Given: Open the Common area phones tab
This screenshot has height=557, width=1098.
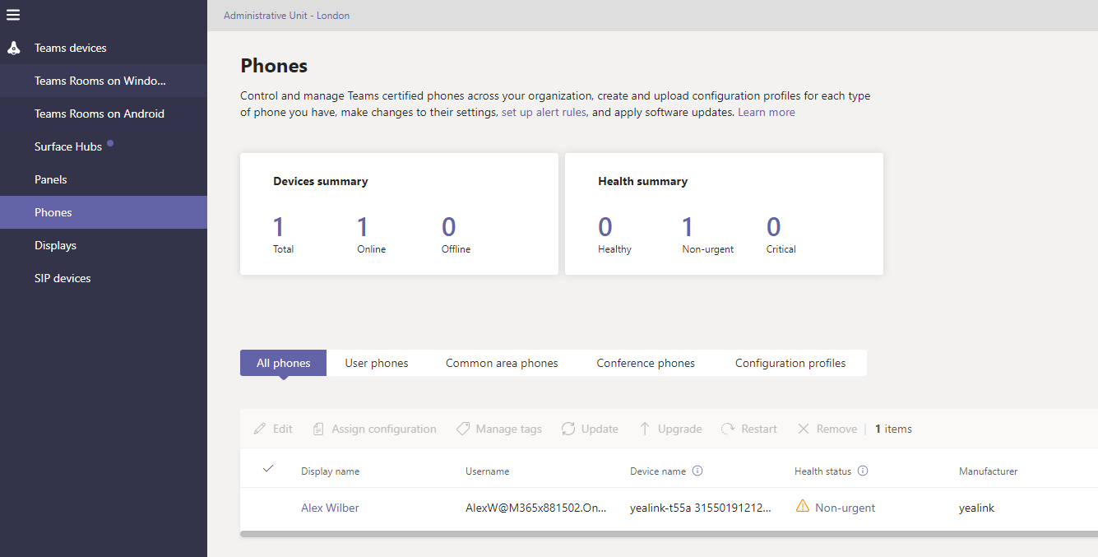Looking at the screenshot, I should click(502, 363).
